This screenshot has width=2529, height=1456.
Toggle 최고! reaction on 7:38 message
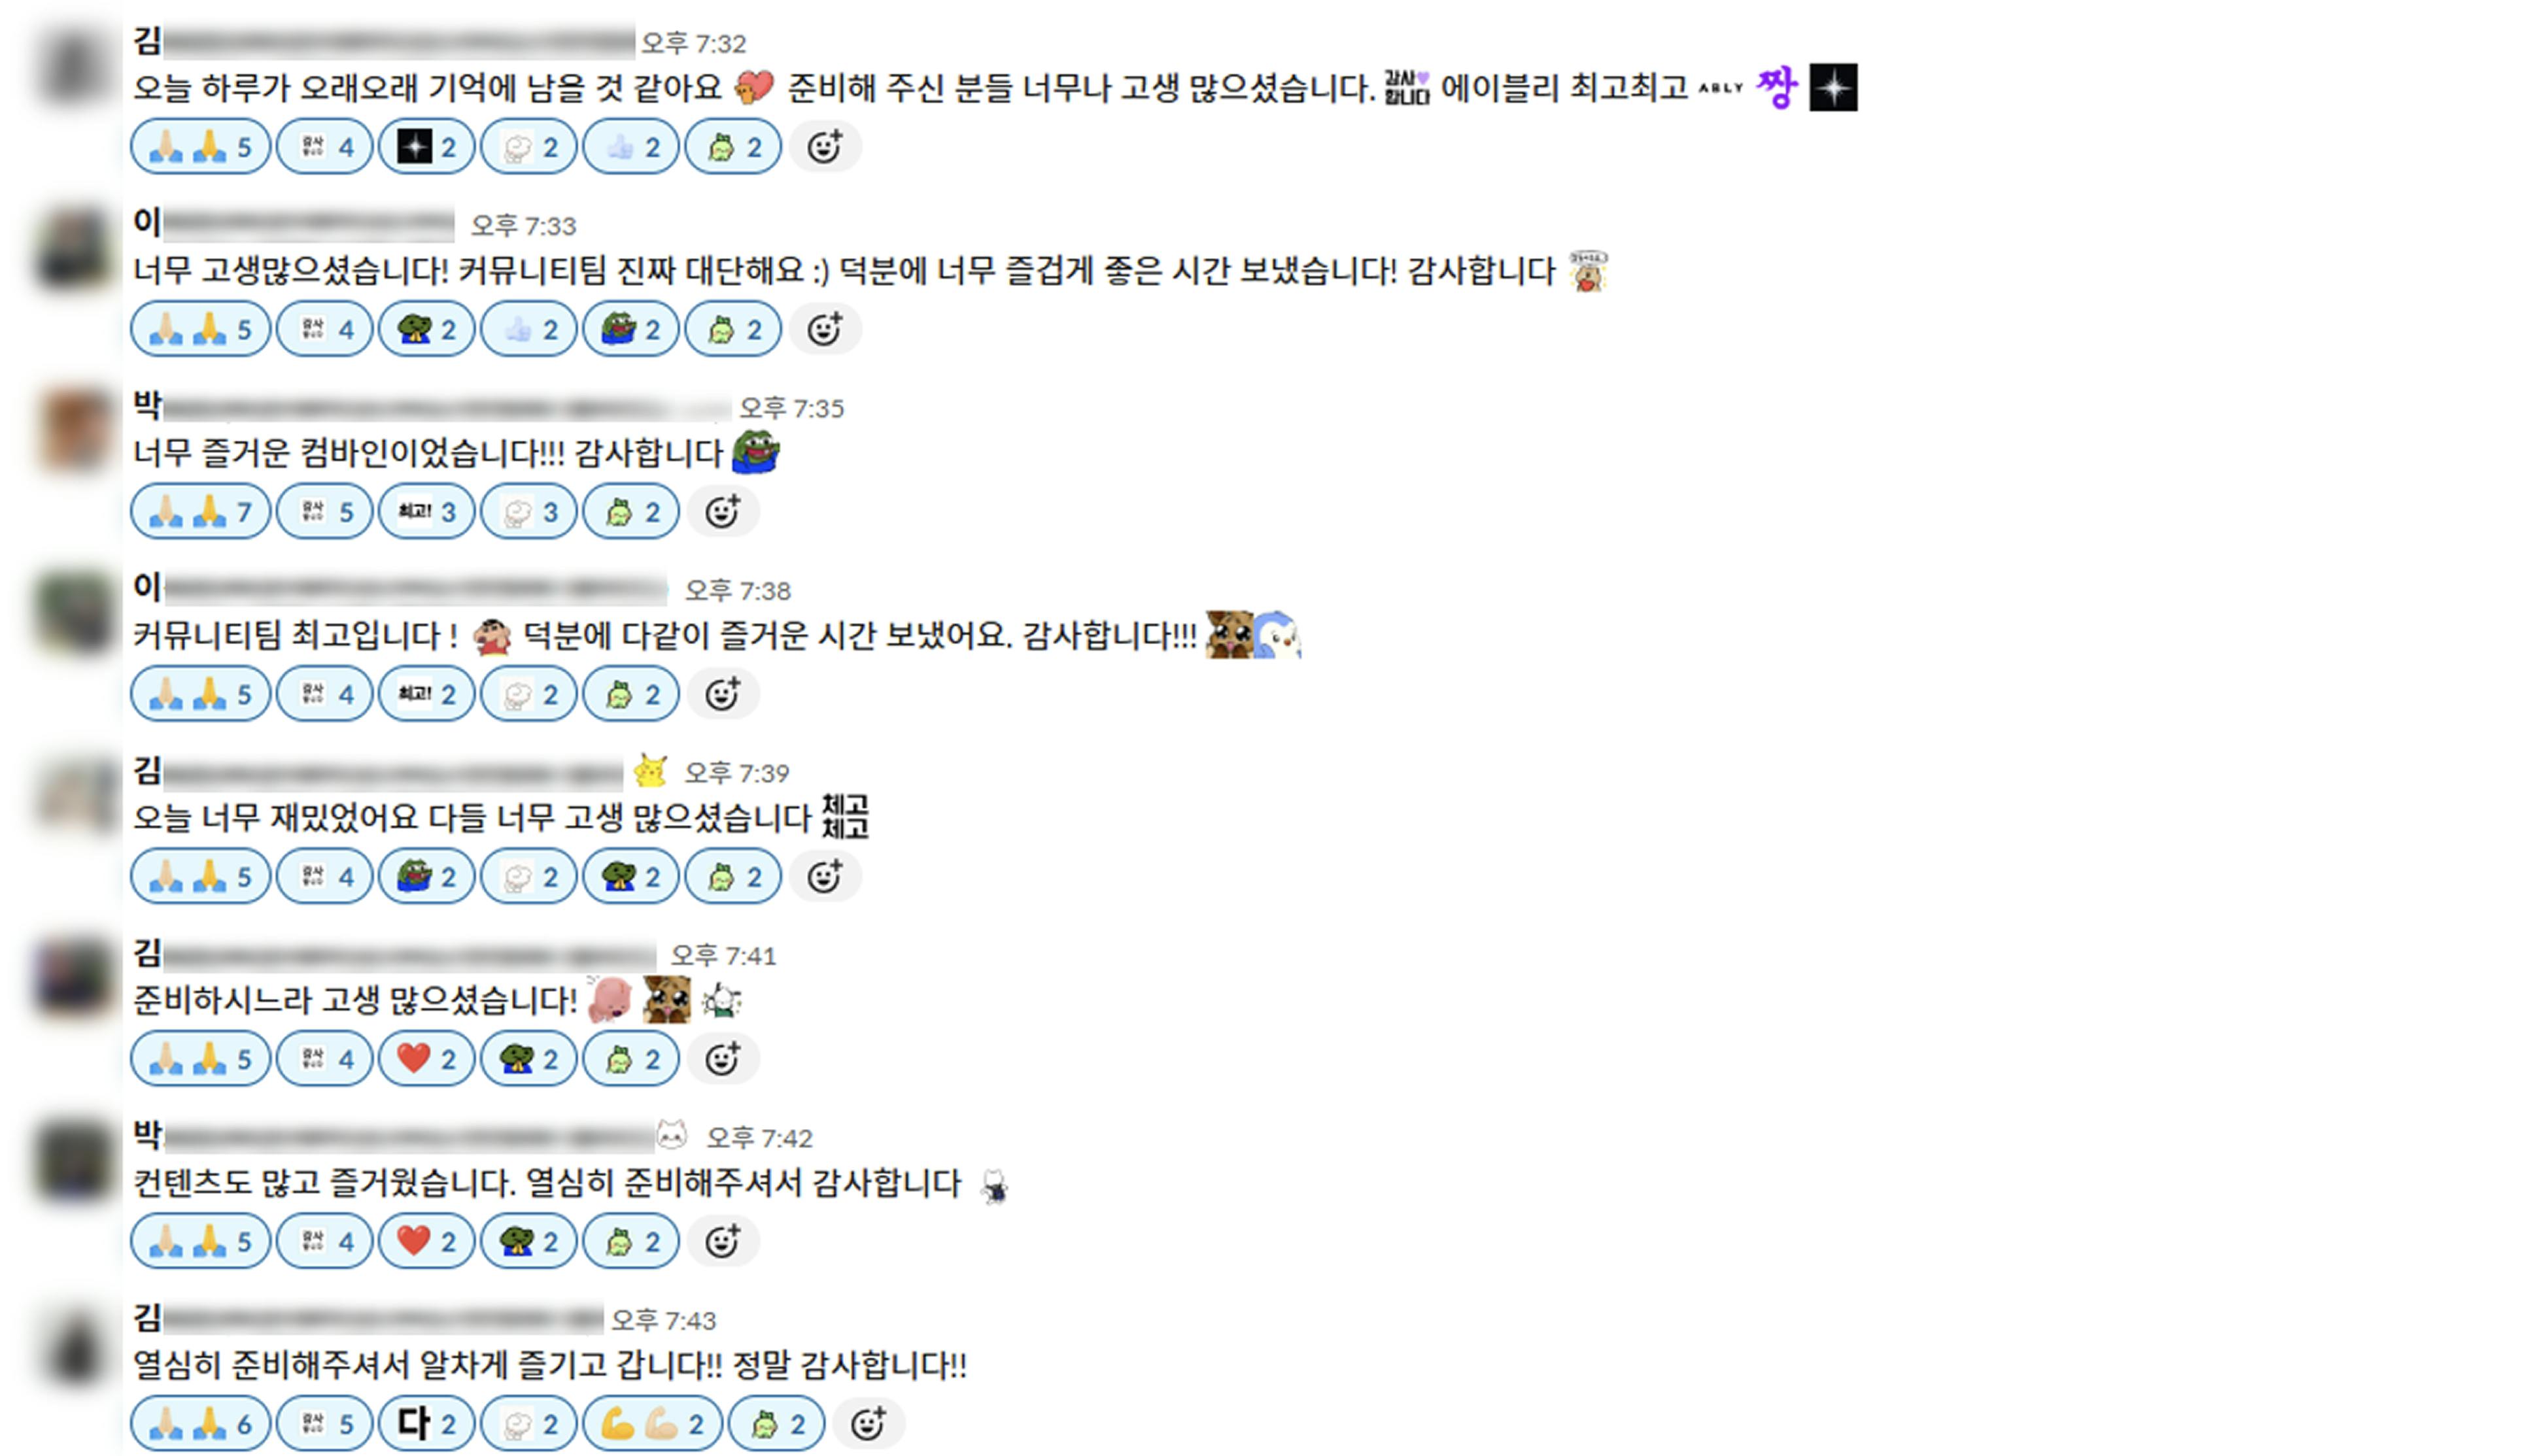[426, 694]
